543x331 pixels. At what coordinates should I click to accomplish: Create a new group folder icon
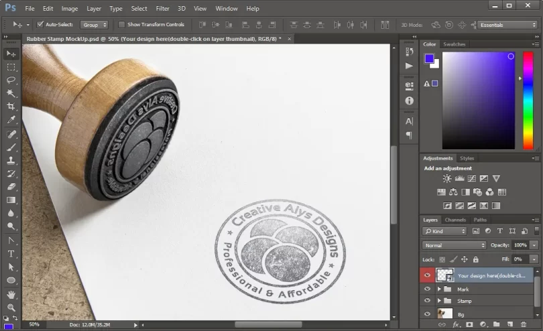point(496,324)
